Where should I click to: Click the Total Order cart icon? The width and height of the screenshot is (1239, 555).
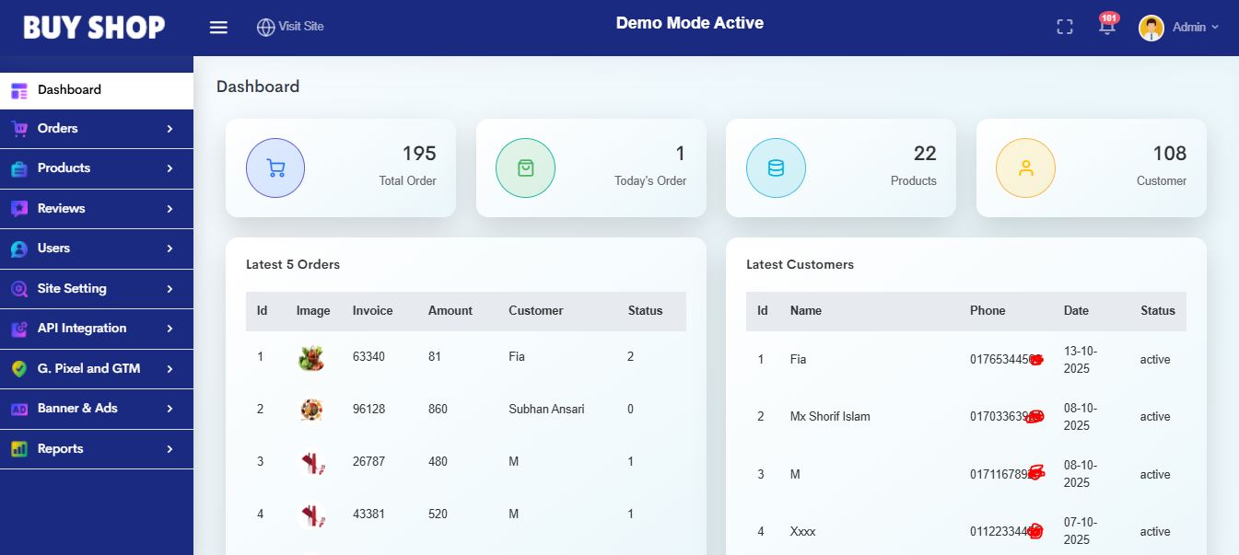coord(275,168)
